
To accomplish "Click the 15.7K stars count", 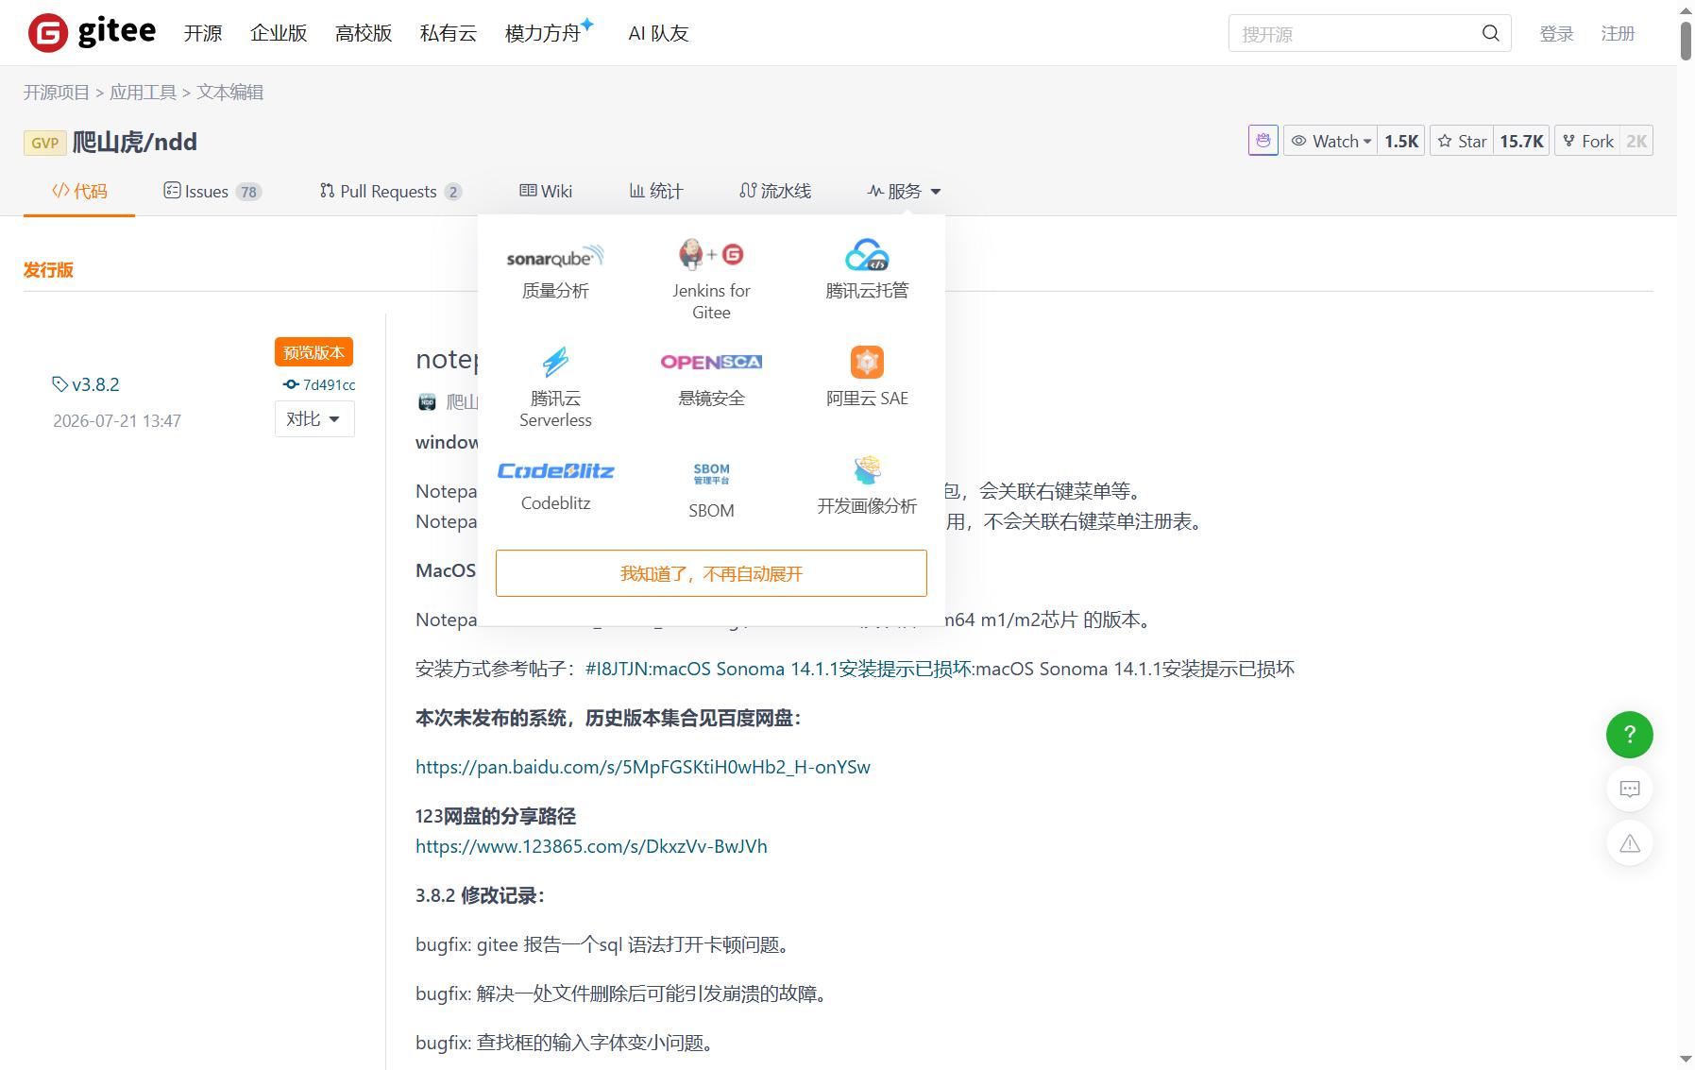I will click(x=1521, y=141).
